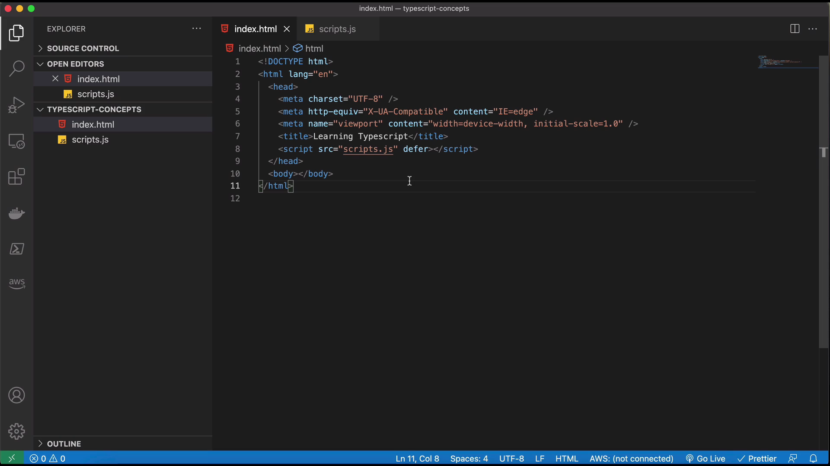The image size is (830, 466).
Task: Click the closing head tag on line 9
Action: tap(285, 161)
